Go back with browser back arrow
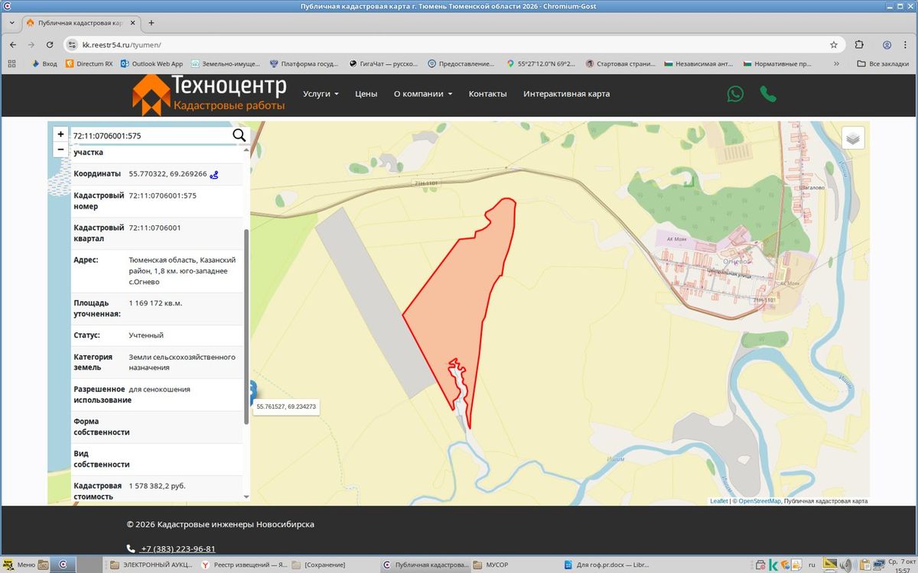 13,44
